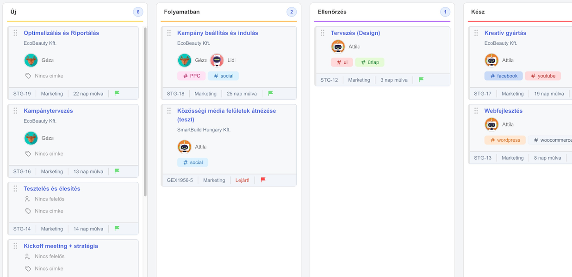Click the ui tag
Screen dimensions: 572x277
tap(342, 62)
